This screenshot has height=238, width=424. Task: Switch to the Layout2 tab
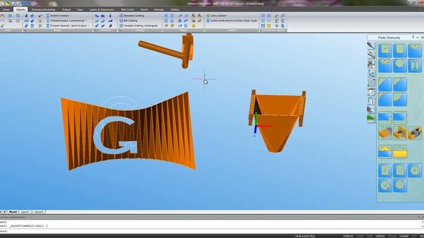click(38, 212)
